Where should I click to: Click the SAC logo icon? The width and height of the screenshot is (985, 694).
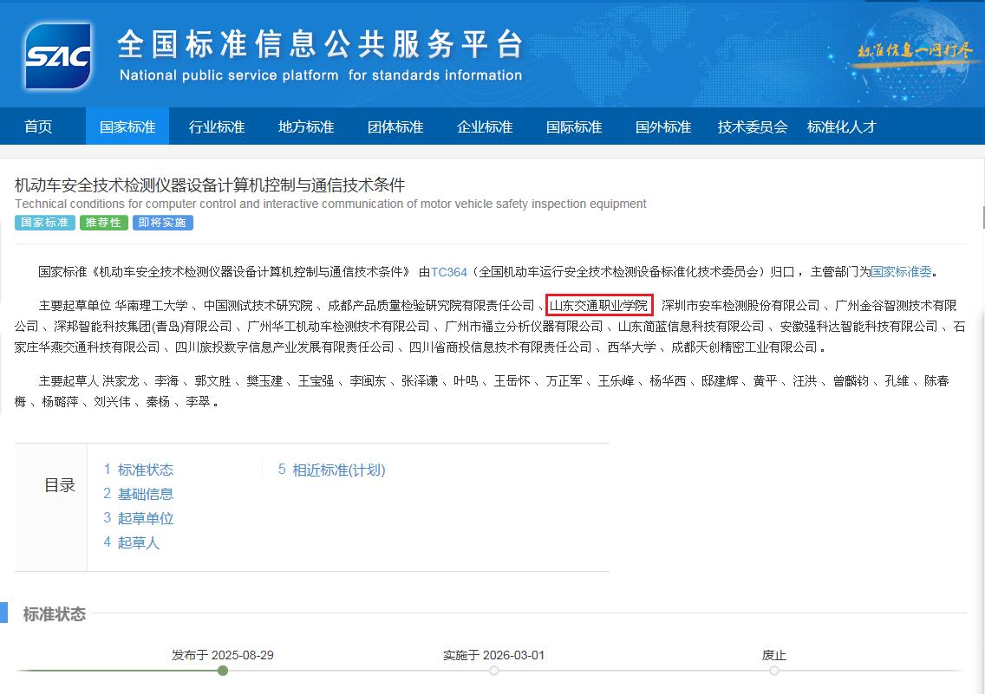[58, 56]
